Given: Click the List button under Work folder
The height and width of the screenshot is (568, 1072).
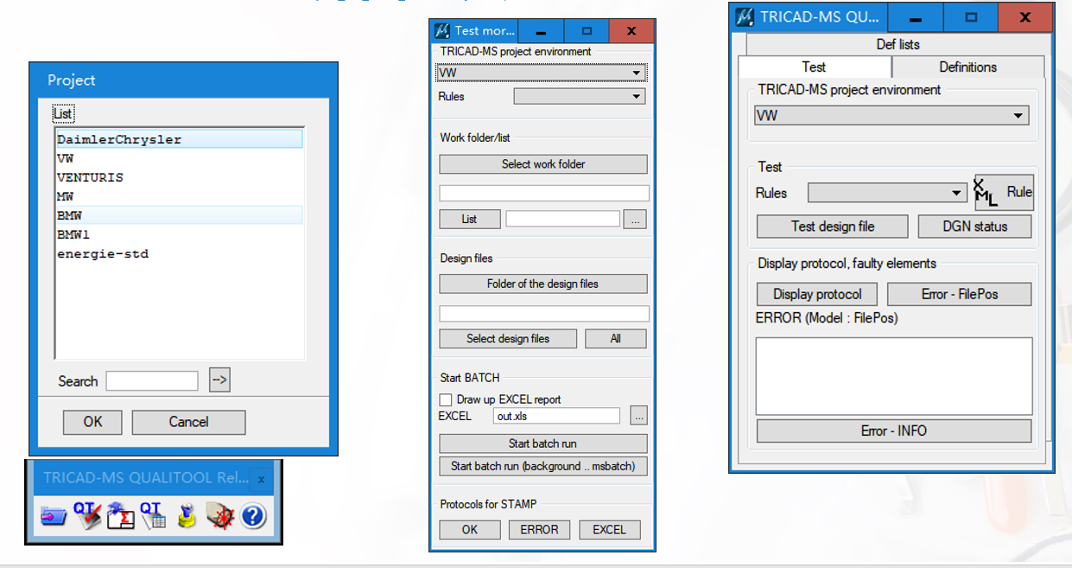Looking at the screenshot, I should click(469, 219).
